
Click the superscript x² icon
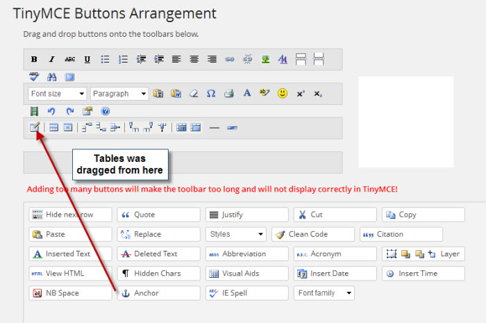click(x=301, y=94)
